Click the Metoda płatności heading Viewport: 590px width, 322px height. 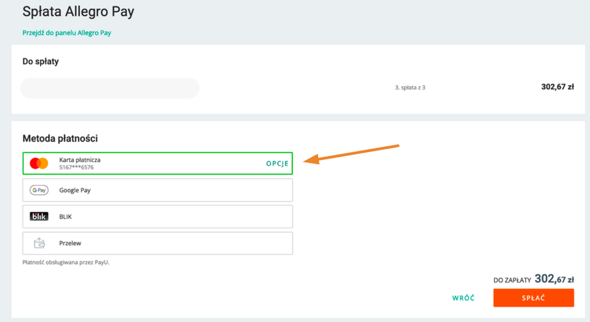pos(60,139)
